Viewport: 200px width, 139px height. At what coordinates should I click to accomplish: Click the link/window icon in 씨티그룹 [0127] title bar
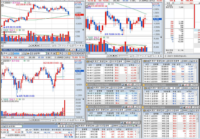[181, 107]
